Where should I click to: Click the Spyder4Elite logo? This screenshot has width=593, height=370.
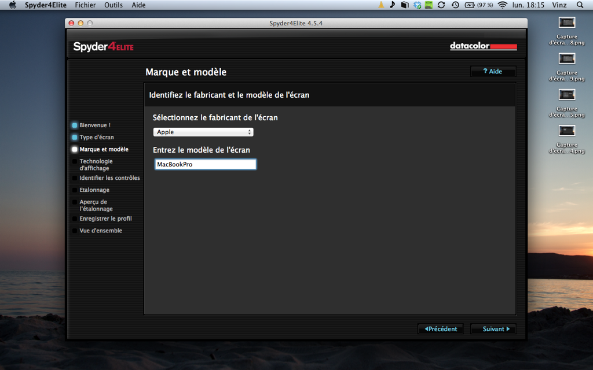(103, 47)
